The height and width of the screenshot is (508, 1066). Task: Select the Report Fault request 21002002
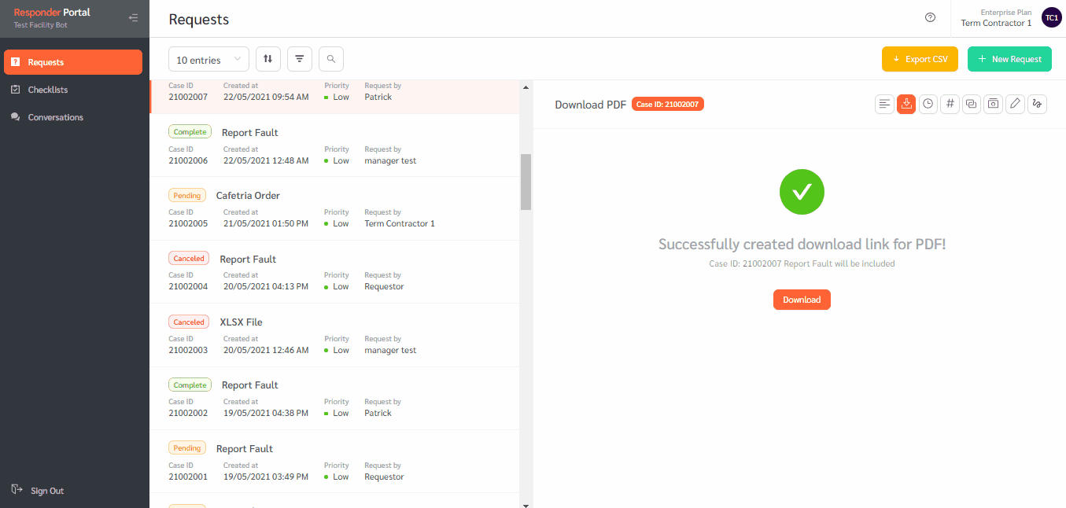[x=334, y=399]
